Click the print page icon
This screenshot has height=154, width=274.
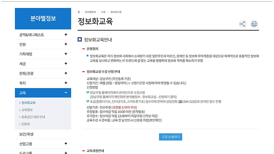[x=254, y=24]
